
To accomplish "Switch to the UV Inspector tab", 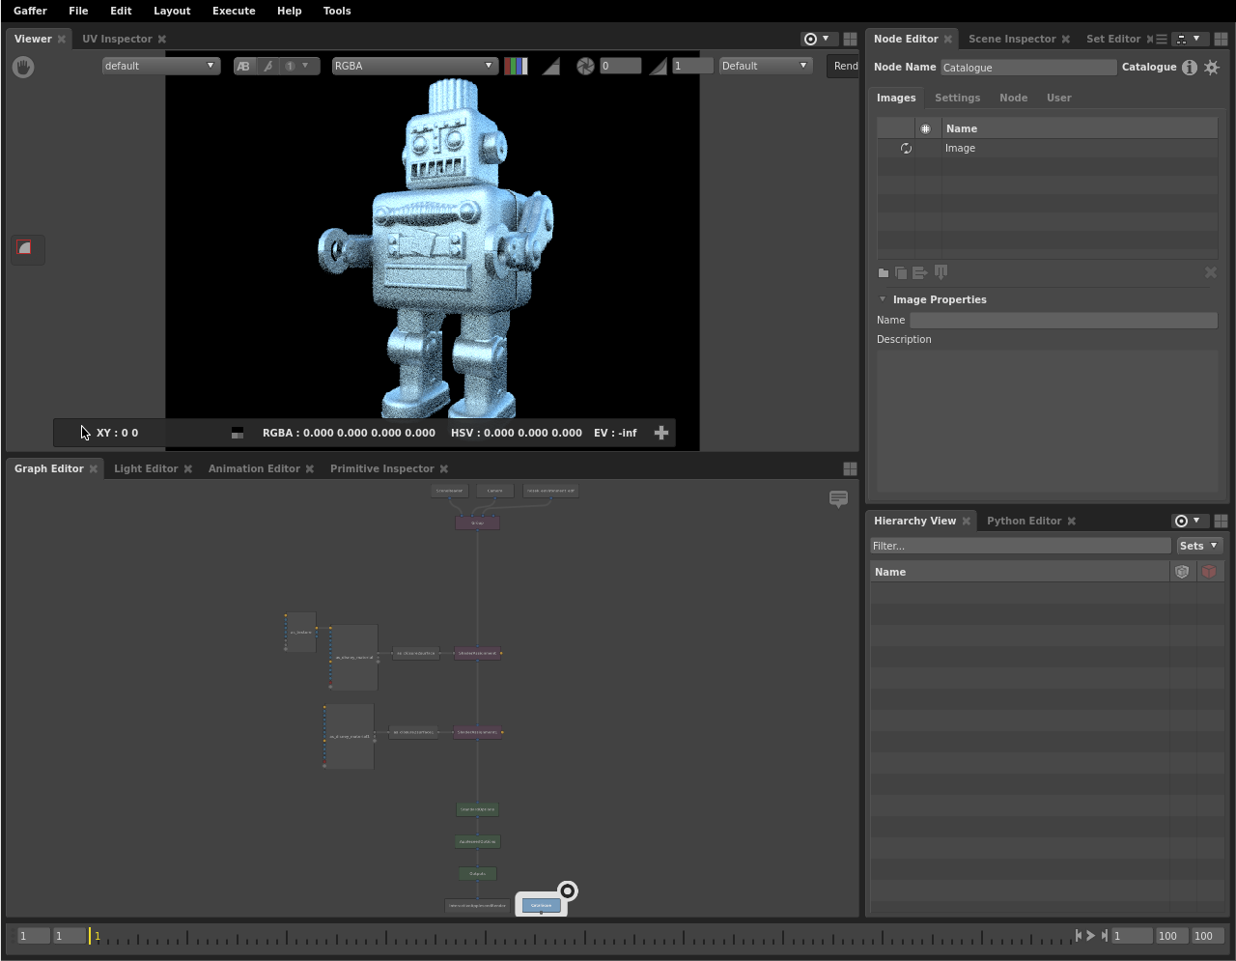I will pos(117,39).
